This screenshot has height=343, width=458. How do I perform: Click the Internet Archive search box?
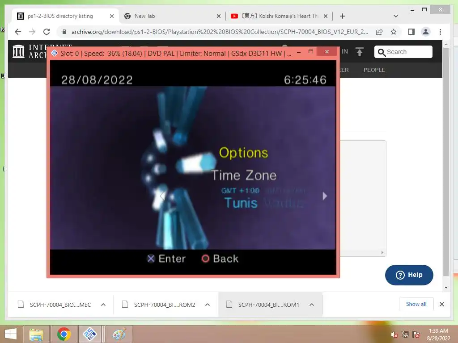pyautogui.click(x=403, y=52)
